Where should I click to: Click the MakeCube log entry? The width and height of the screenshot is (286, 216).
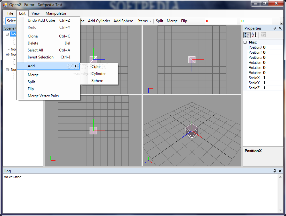pyautogui.click(x=12, y=177)
